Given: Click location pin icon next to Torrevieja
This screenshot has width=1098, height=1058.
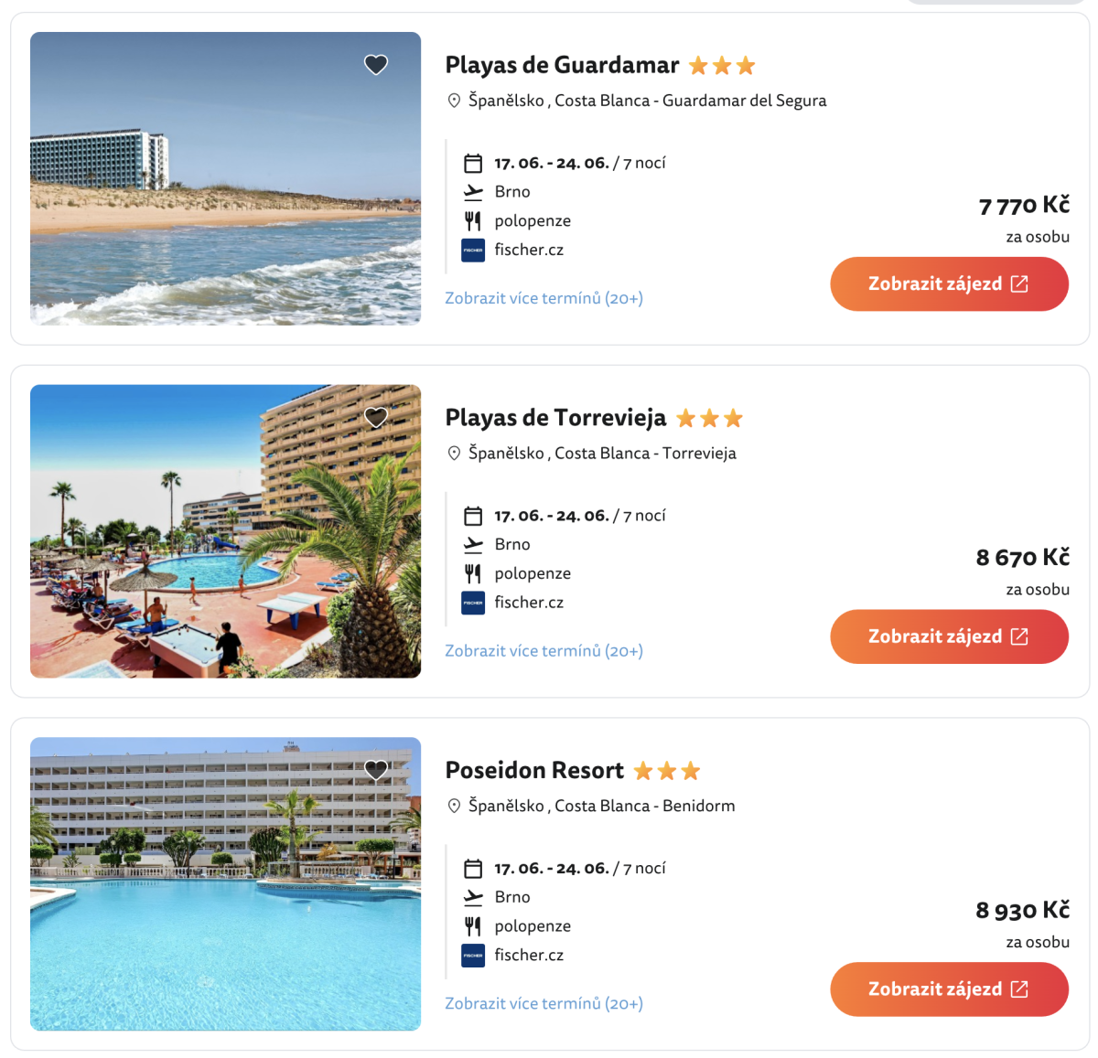Looking at the screenshot, I should pos(454,454).
